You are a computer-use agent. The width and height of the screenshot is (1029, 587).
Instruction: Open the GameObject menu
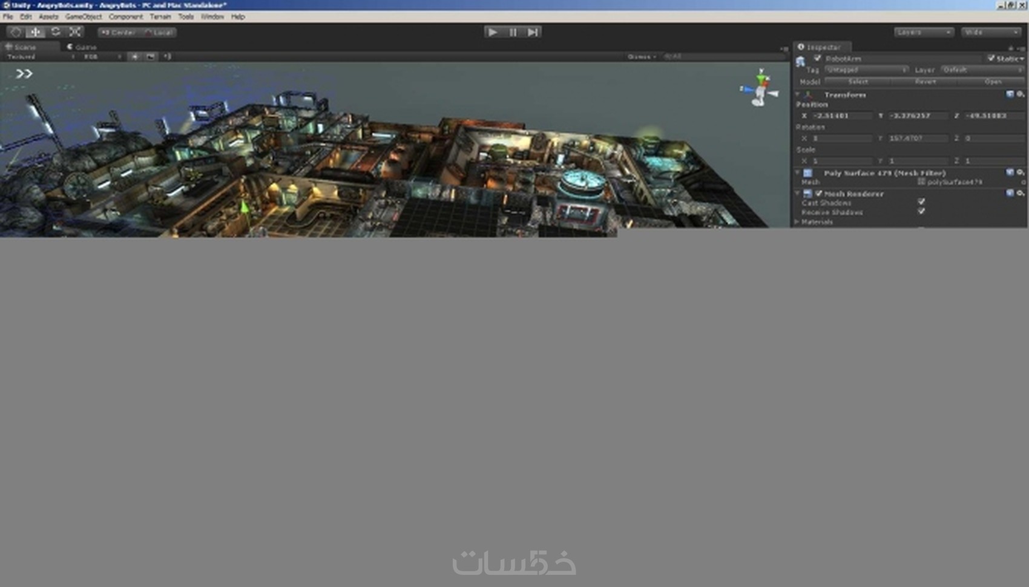pyautogui.click(x=84, y=17)
